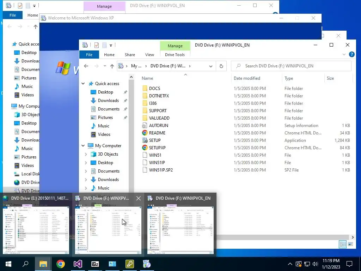Open Windows Start menu
Screen dimensions: 361x271
tap(8, 264)
